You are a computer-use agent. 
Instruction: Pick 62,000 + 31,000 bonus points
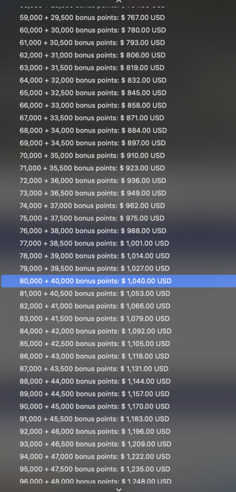(x=118, y=55)
